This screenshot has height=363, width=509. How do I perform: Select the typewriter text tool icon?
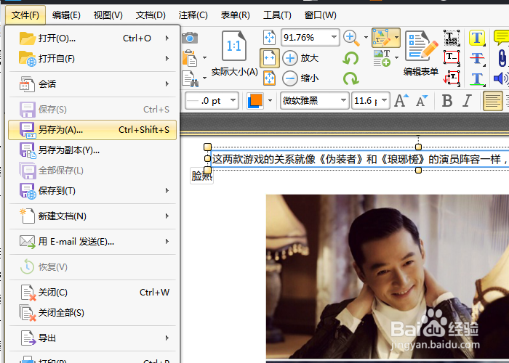pyautogui.click(x=452, y=38)
